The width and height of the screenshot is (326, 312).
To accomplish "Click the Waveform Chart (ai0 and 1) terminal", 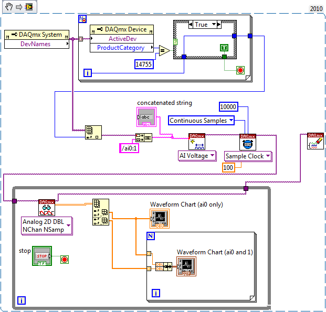I will [186, 266].
